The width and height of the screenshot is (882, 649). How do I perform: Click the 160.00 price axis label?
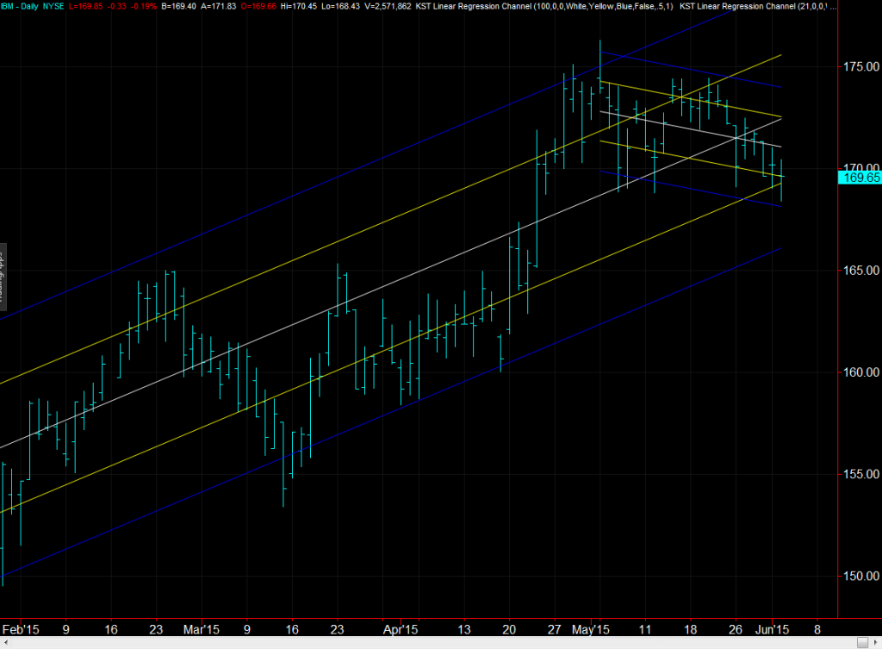tap(861, 372)
